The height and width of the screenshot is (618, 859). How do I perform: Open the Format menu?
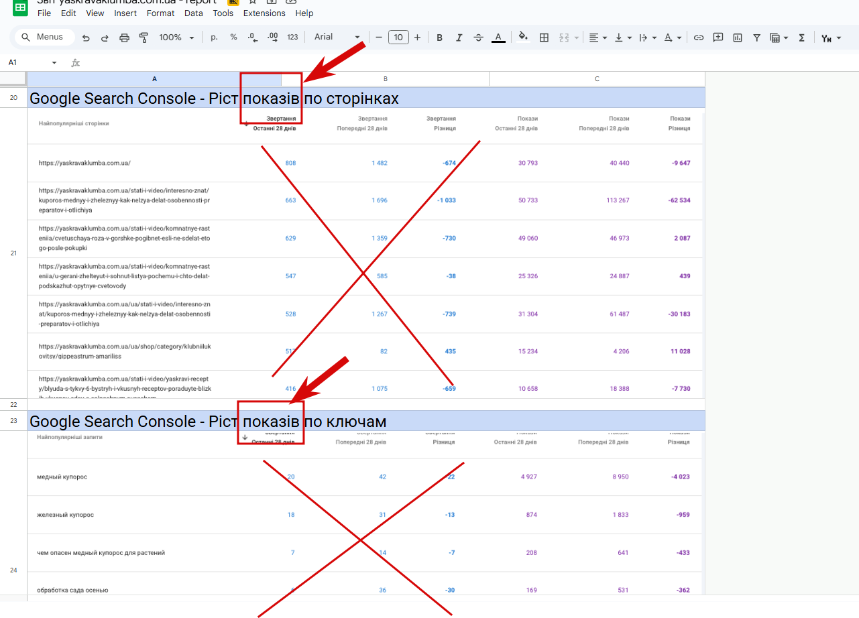pyautogui.click(x=160, y=13)
